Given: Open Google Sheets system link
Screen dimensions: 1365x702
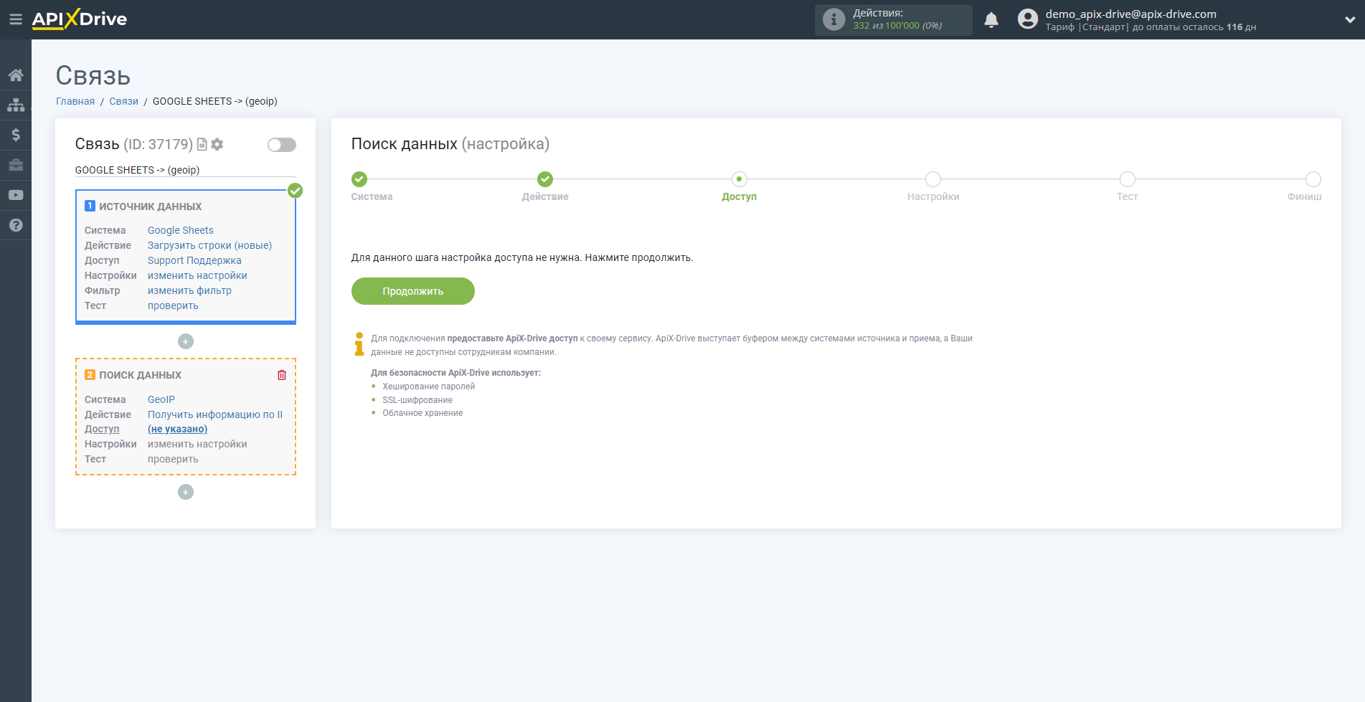Looking at the screenshot, I should click(181, 230).
